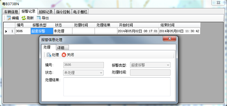Select the 超速报警 cell in table

pos(42,31)
